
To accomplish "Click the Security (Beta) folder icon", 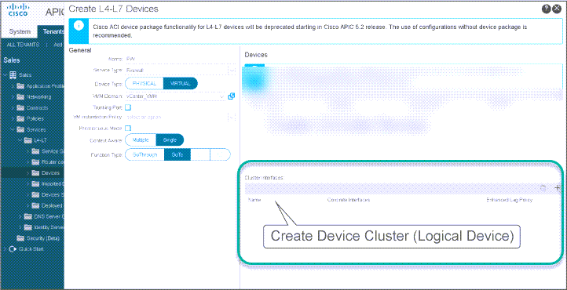I will point(21,238).
